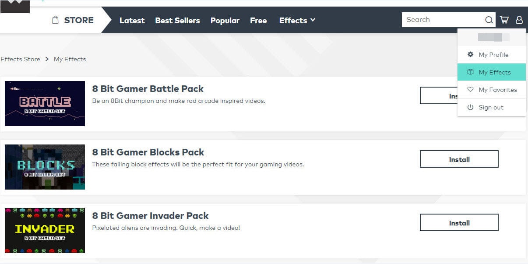This screenshot has width=528, height=264.
Task: Click the power icon beside Sign out
Action: click(x=470, y=107)
